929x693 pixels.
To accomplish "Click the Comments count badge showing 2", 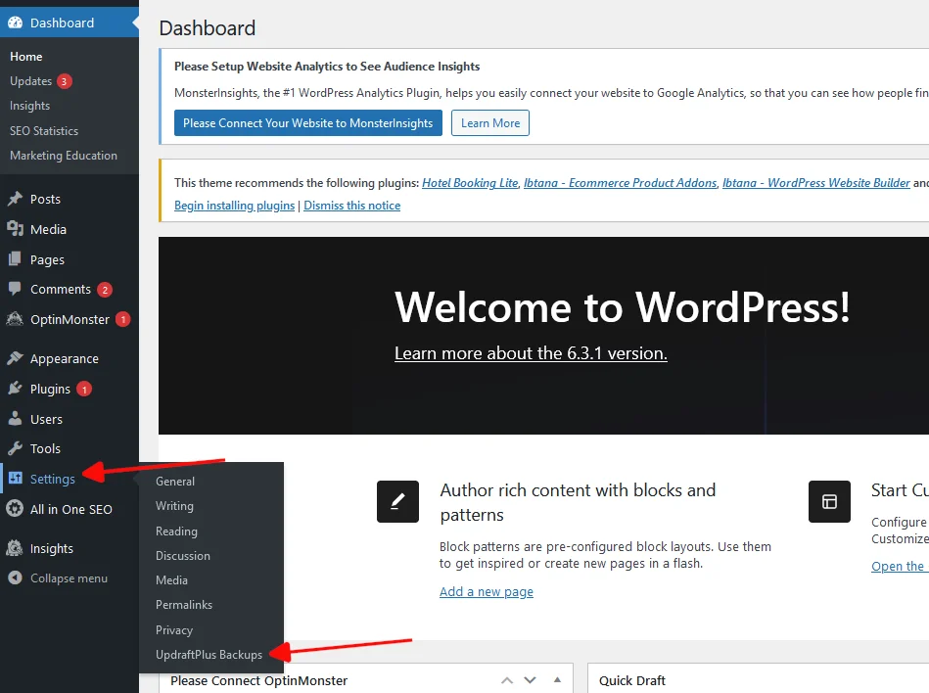I will (105, 290).
